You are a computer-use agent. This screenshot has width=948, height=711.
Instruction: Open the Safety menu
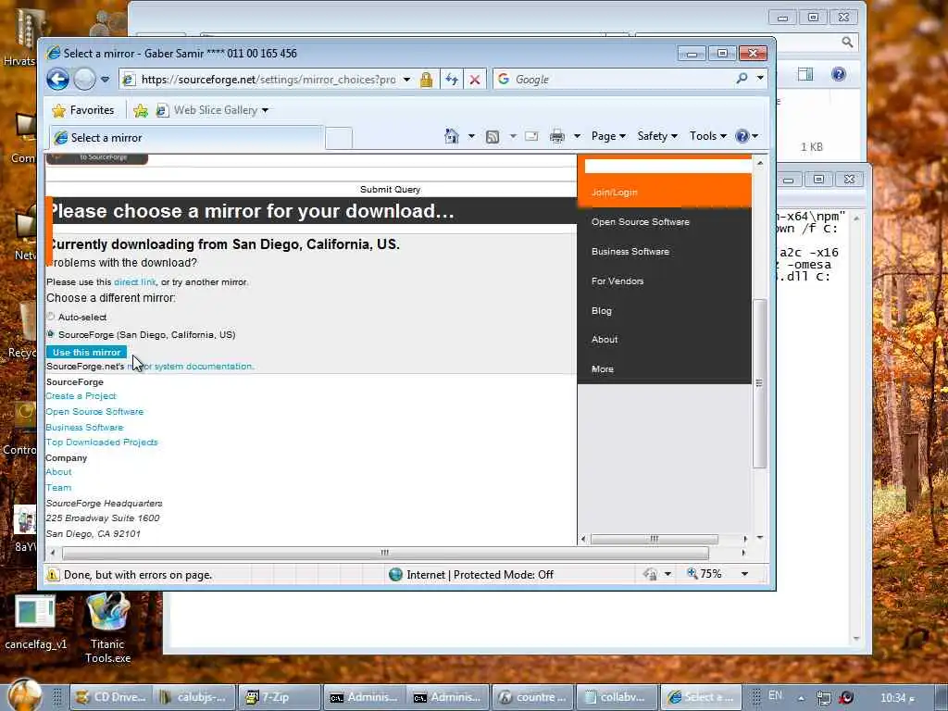[657, 136]
